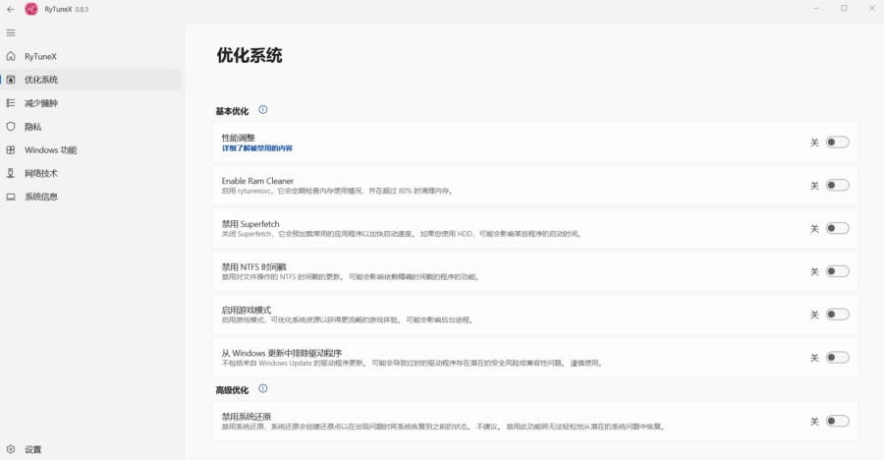Screen dimensions: 884x460
Task: Click the 优化系统 page heading
Action: click(x=249, y=55)
